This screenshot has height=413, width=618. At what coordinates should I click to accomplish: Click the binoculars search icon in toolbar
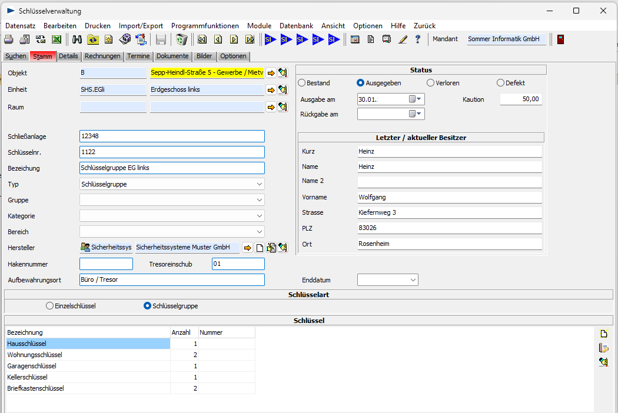[x=77, y=39]
